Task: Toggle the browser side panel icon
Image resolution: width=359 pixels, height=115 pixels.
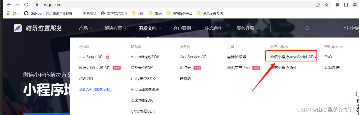Action: 346,5
